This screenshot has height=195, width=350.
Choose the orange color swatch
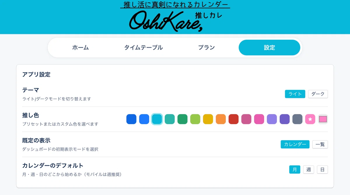click(x=221, y=119)
